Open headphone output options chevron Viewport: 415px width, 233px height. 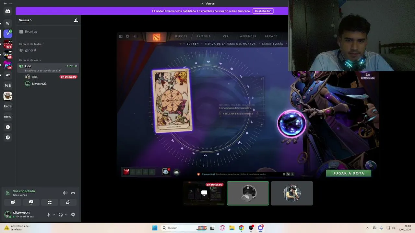tap(66, 215)
